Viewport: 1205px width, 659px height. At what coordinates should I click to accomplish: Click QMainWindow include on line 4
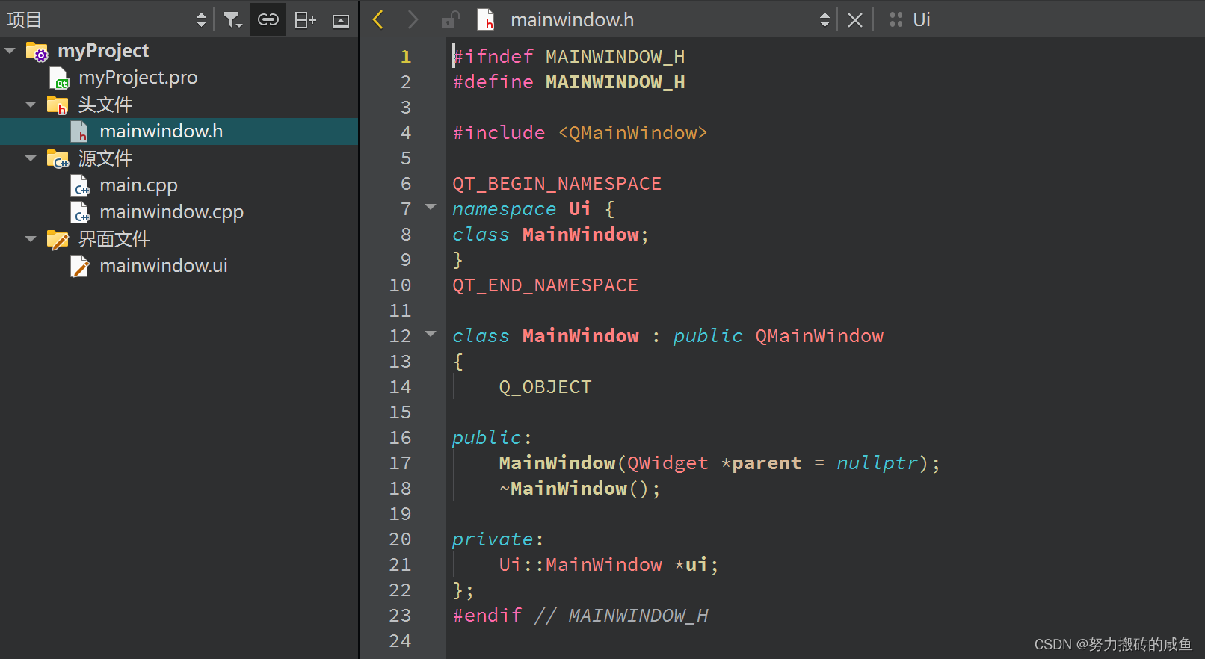pos(632,133)
